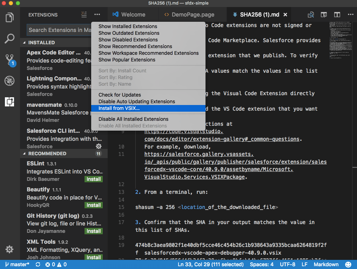Open editor more actions ellipsis
The image size is (357, 269).
point(351,15)
